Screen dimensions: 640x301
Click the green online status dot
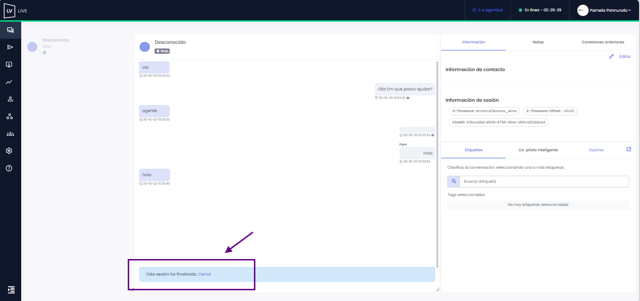point(520,10)
